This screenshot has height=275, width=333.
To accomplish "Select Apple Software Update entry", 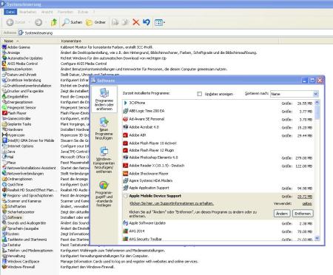I will click(x=218, y=223).
